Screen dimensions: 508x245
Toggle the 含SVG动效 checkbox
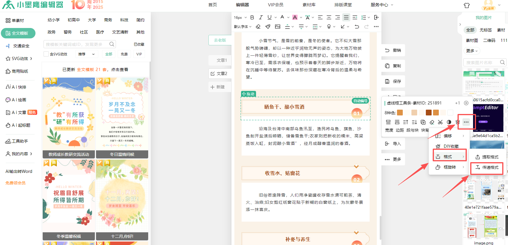point(46,54)
